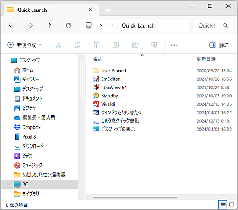Click the file list horizontal scrollbar
Viewport: 238px width, 210px height.
tap(134, 197)
